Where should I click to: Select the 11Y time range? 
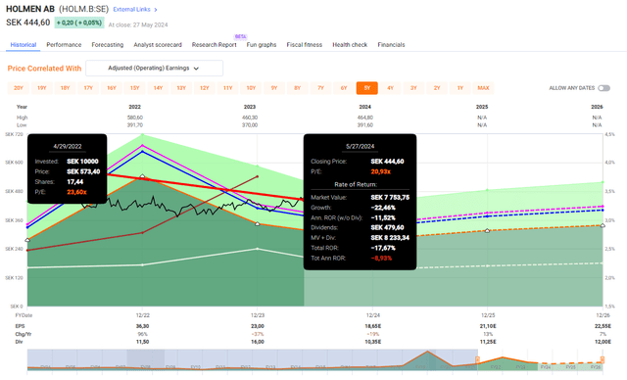point(227,88)
